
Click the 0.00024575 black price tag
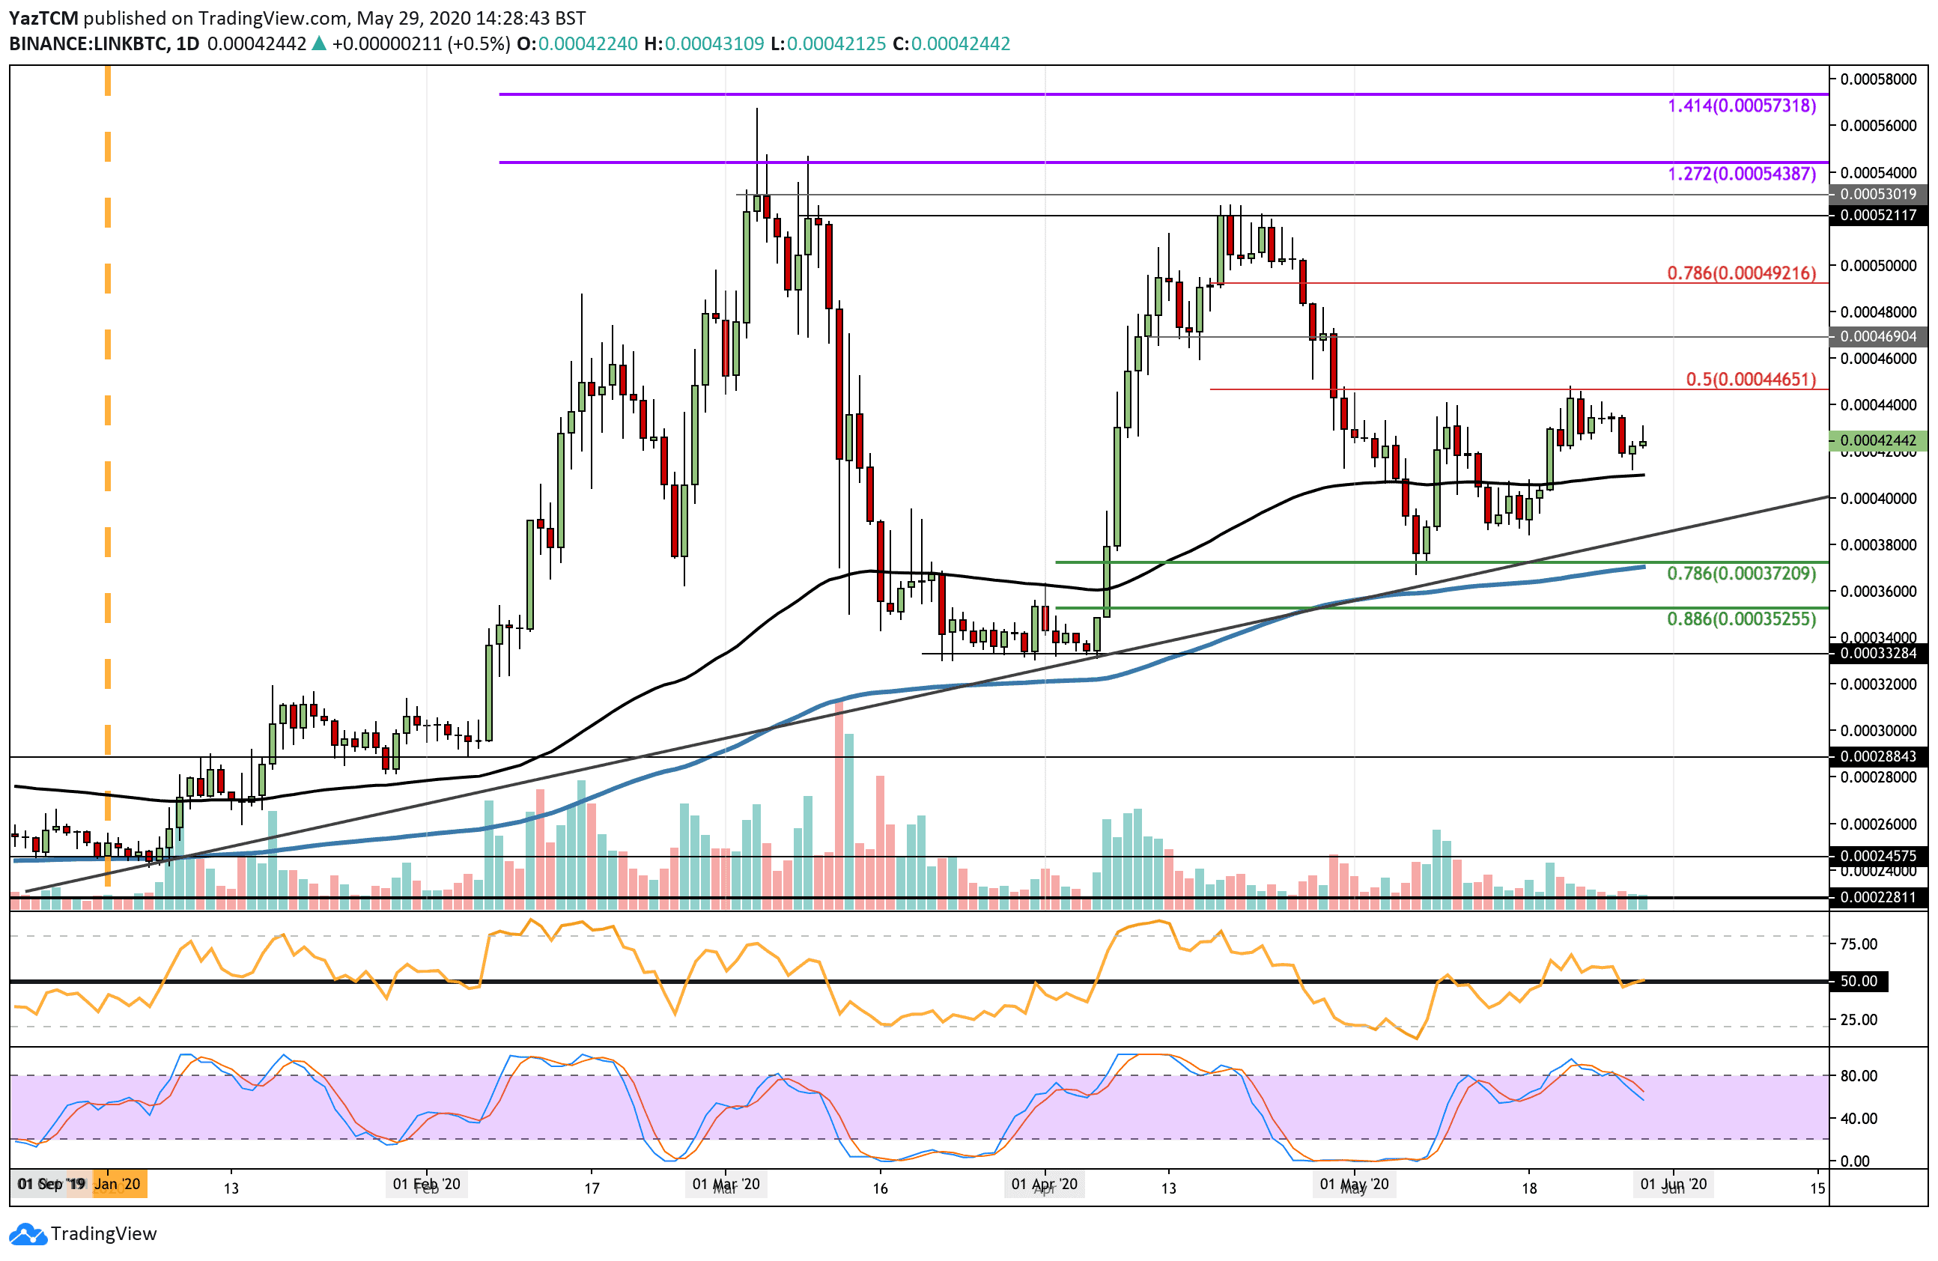pyautogui.click(x=1879, y=856)
